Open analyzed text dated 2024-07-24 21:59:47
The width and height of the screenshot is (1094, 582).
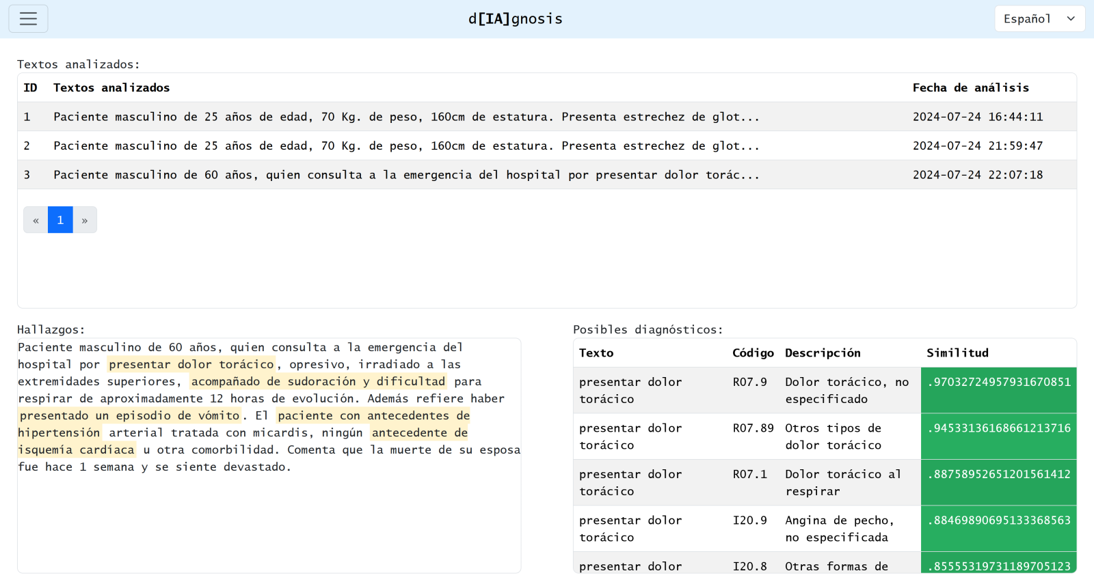click(977, 146)
